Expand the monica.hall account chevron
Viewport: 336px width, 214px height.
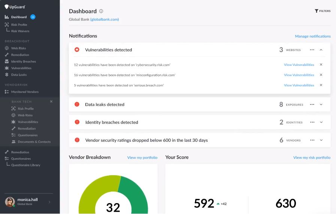pyautogui.click(x=49, y=202)
